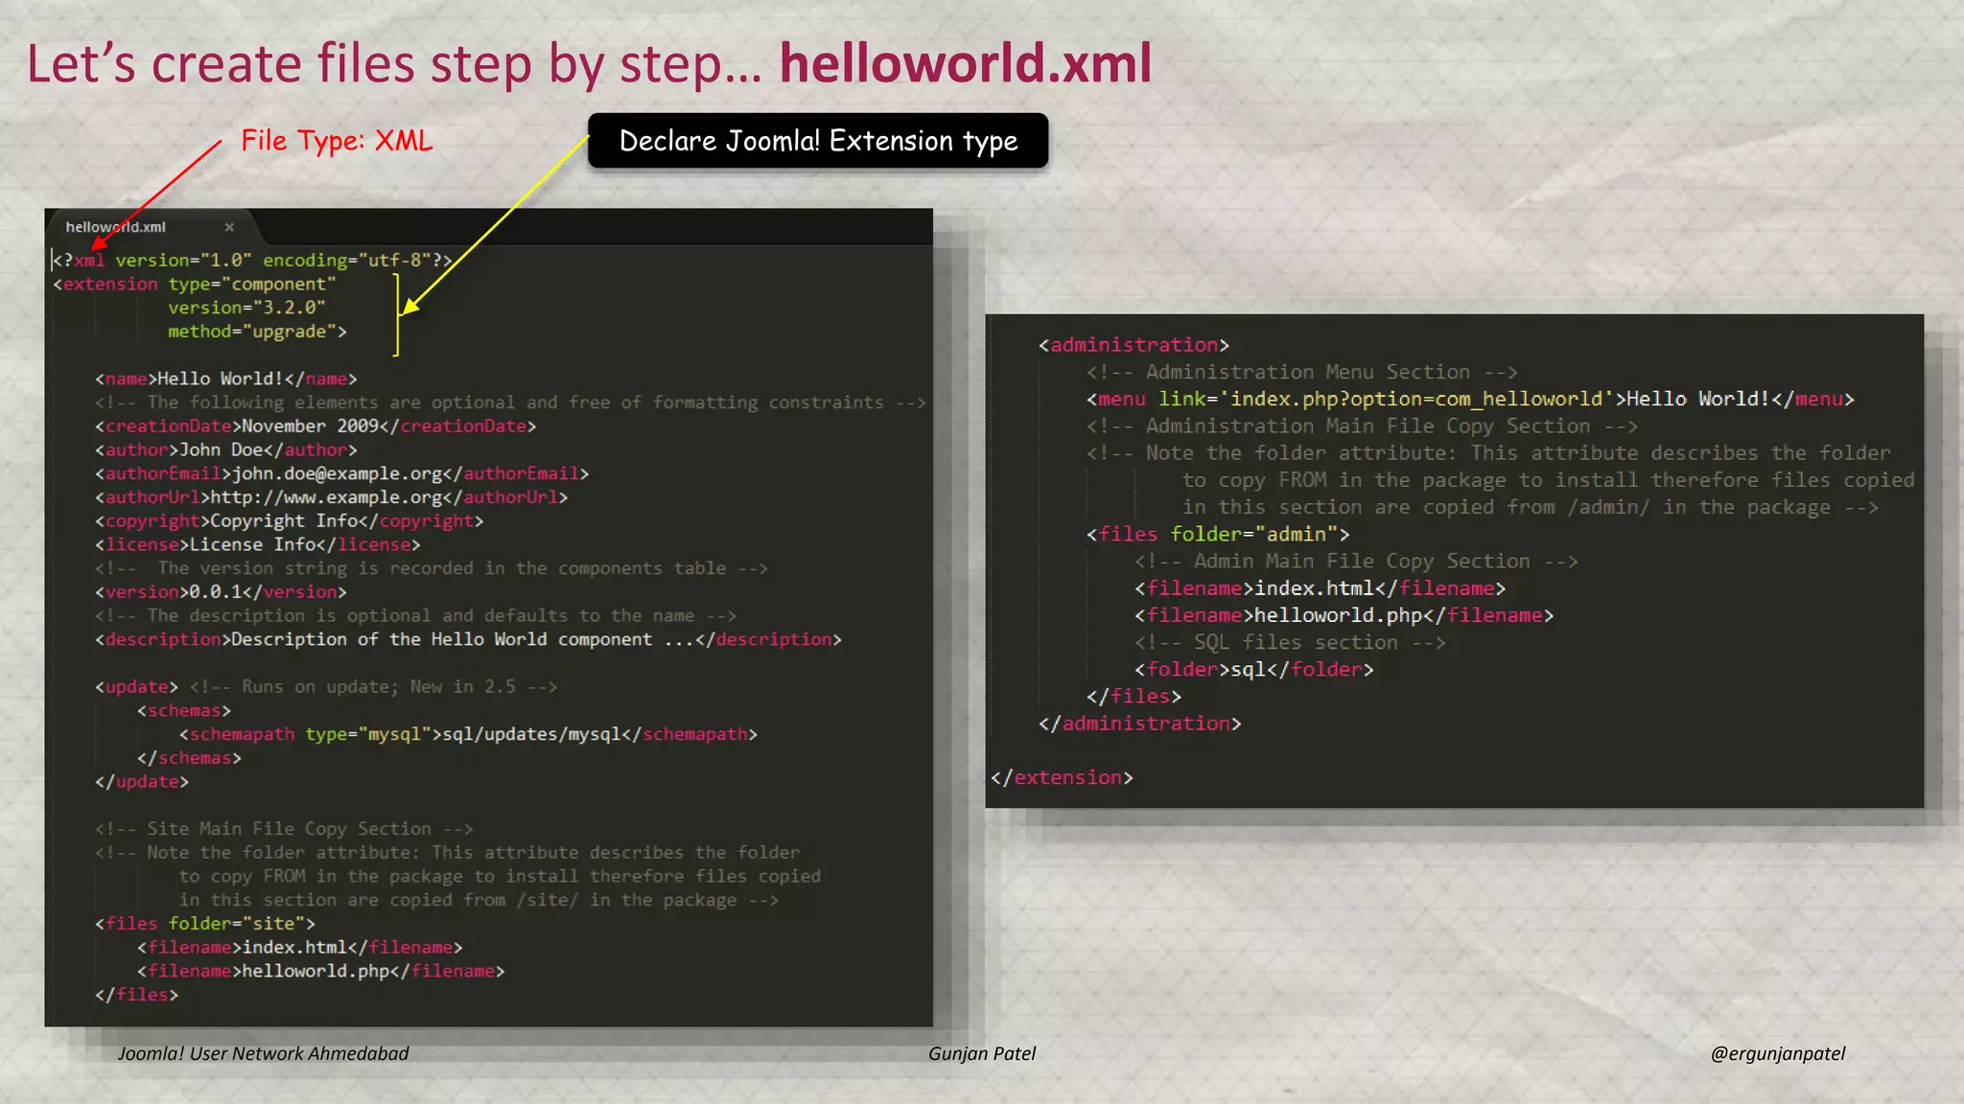Click the closing update tag
The height and width of the screenshot is (1104, 1964).
click(142, 781)
